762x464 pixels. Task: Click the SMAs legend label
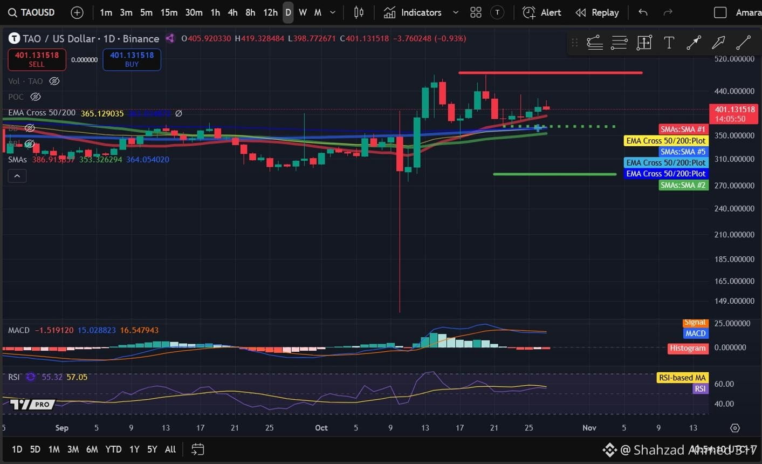pos(17,160)
